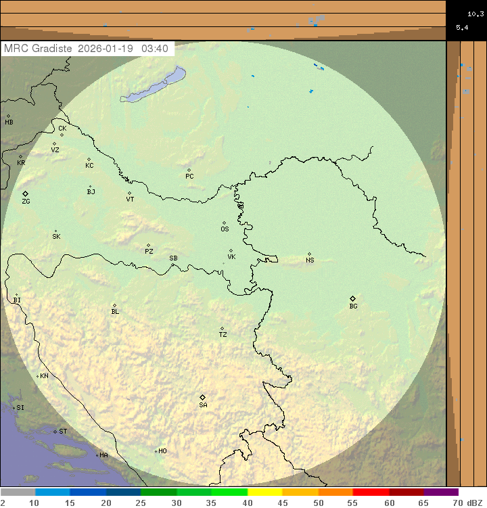Click the VK city marker
This screenshot has width=487, height=508.
pyautogui.click(x=231, y=250)
